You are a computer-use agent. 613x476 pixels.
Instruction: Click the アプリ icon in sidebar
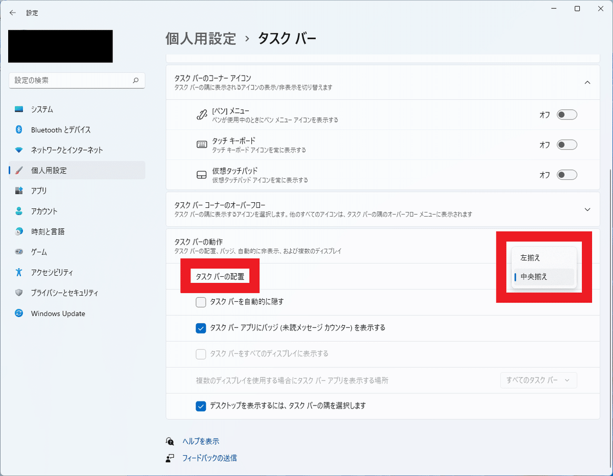click(x=19, y=191)
